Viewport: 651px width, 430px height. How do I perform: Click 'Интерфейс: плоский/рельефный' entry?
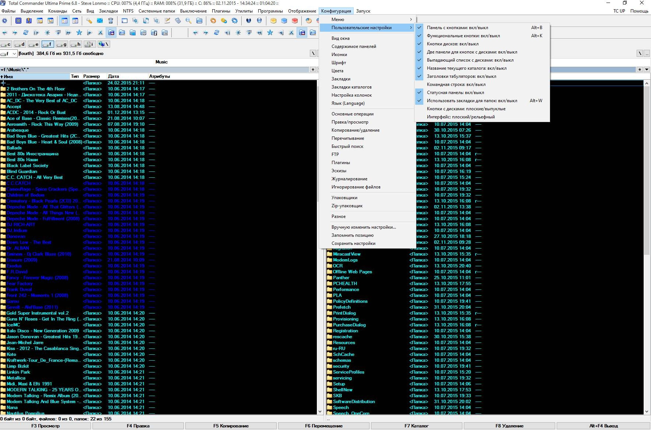tap(482, 117)
